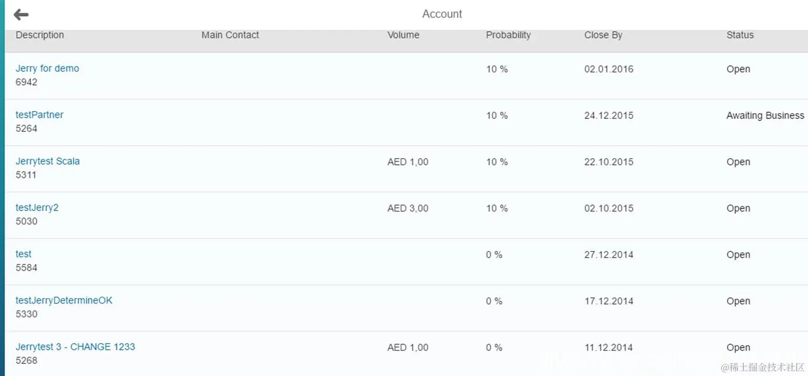Click the AED 3,00 volume value
Viewport: 808px width, 376px height.
(x=408, y=208)
